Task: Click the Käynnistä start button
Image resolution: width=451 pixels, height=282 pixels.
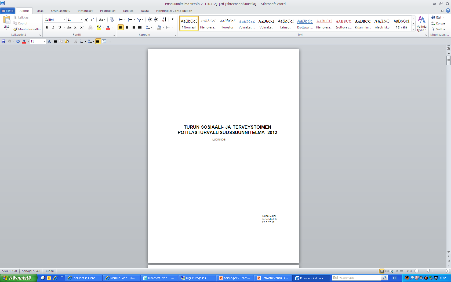Action: [18, 278]
